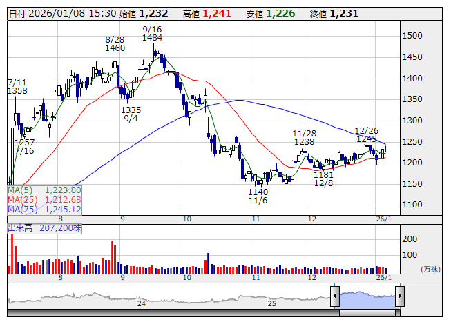This screenshot has height=324, width=451.
Task: Click the month 8 label under volume chart
Action: pos(60,278)
